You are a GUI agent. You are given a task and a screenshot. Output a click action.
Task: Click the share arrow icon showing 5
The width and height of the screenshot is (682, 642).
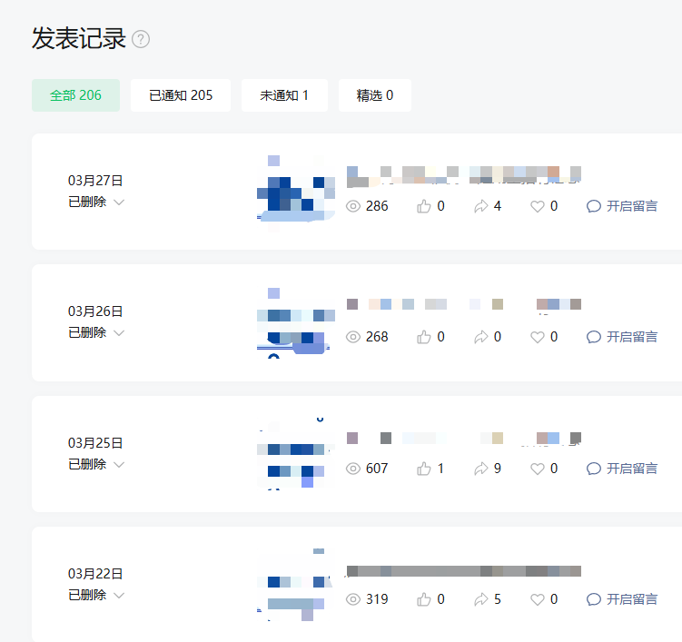481,599
